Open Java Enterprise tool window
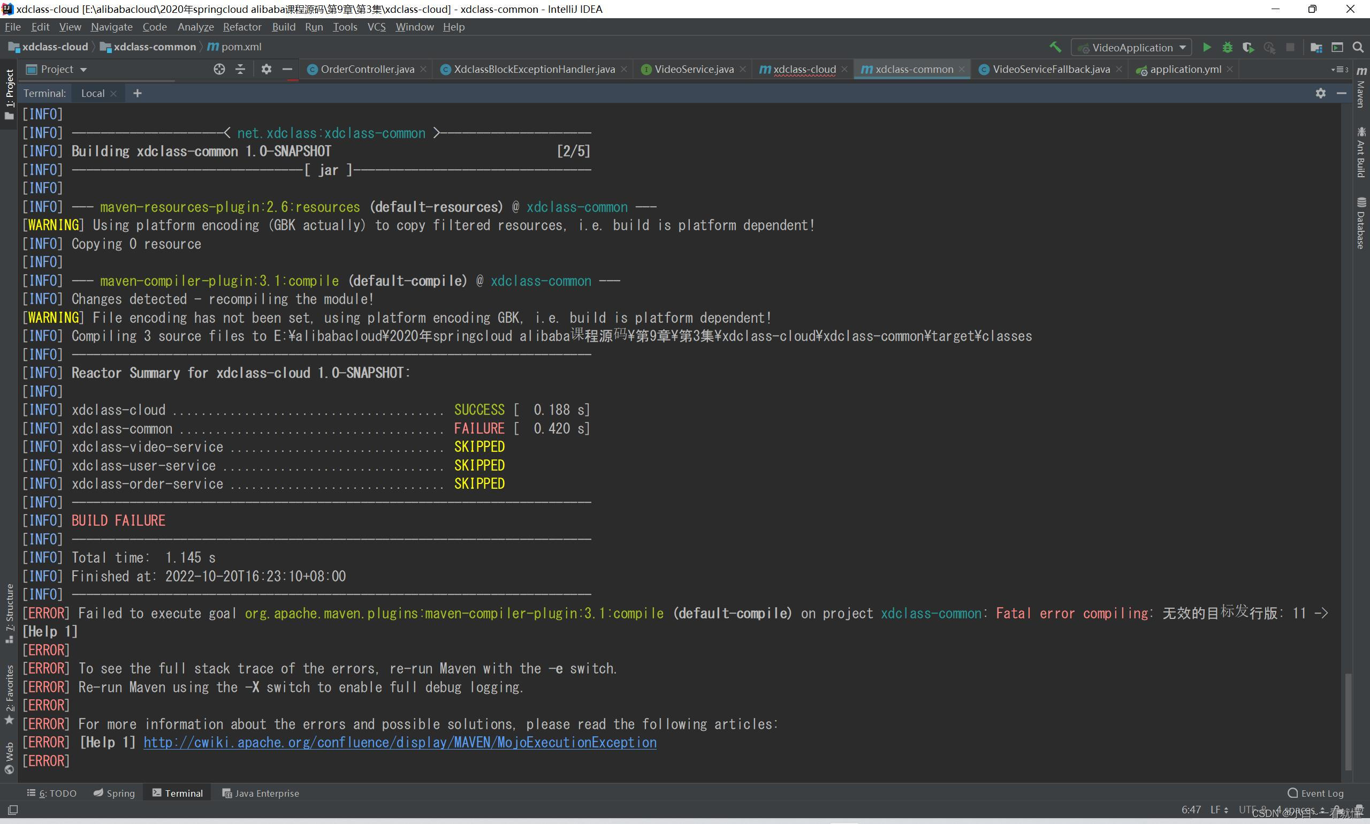 [260, 793]
